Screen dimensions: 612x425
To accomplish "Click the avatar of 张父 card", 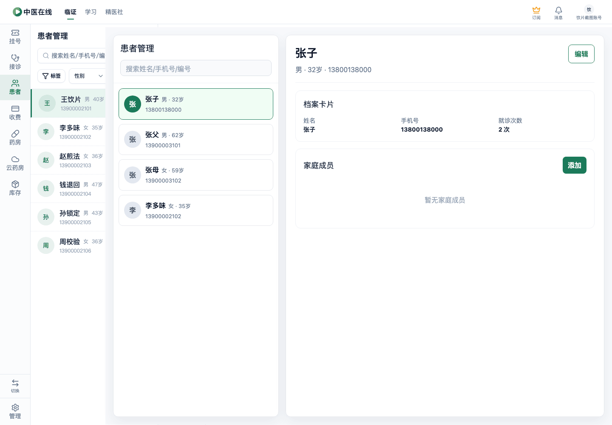I will click(133, 139).
